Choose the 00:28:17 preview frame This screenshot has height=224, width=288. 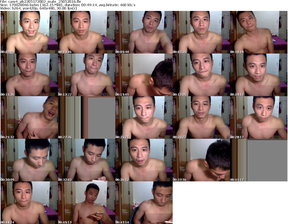[259, 117]
